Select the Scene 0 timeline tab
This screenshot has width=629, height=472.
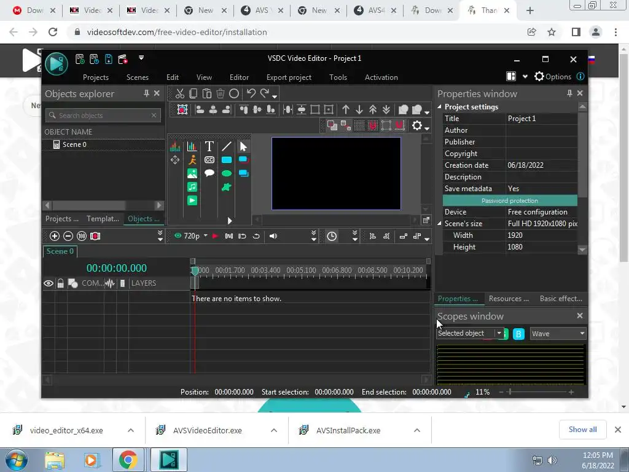pos(60,251)
